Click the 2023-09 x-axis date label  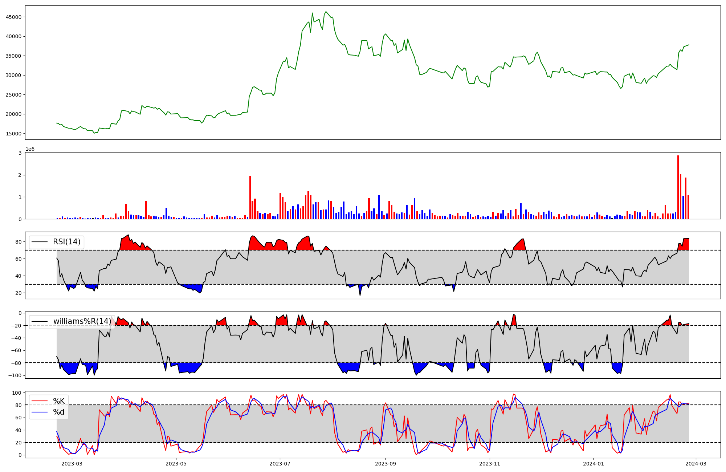[x=386, y=464]
